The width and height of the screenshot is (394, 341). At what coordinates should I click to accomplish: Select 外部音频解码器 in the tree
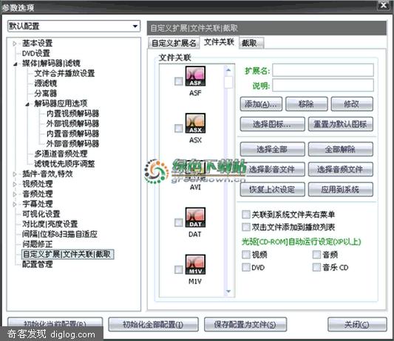[73, 143]
